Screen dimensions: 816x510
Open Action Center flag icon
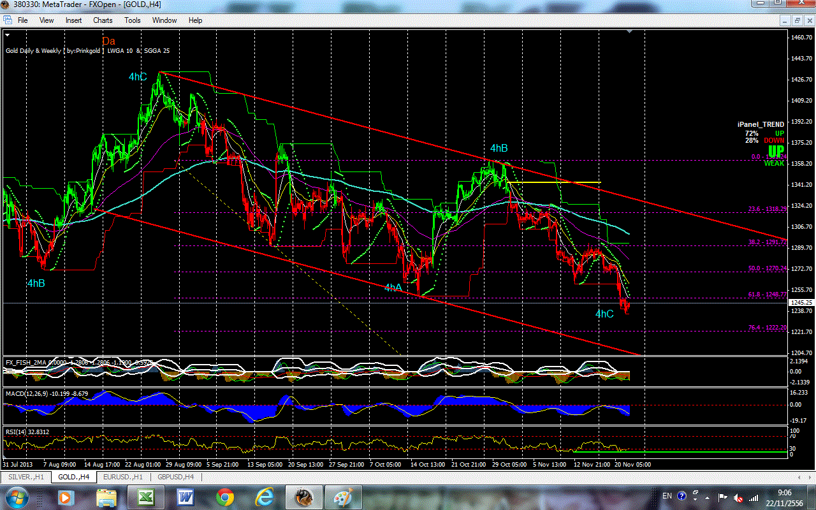(723, 497)
